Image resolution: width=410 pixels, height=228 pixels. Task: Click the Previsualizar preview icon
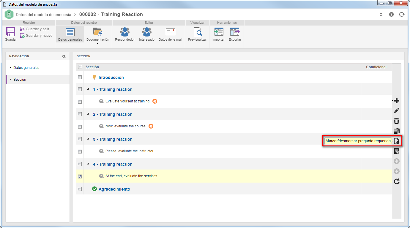(198, 32)
